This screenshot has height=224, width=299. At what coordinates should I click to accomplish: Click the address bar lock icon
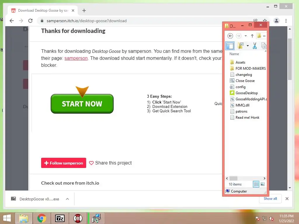pyautogui.click(x=42, y=21)
